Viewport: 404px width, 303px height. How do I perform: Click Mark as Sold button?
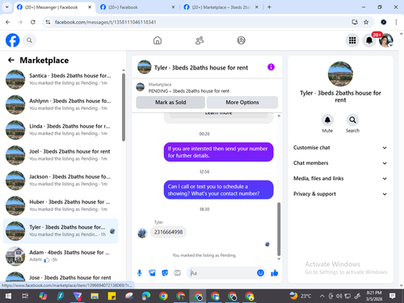170,103
